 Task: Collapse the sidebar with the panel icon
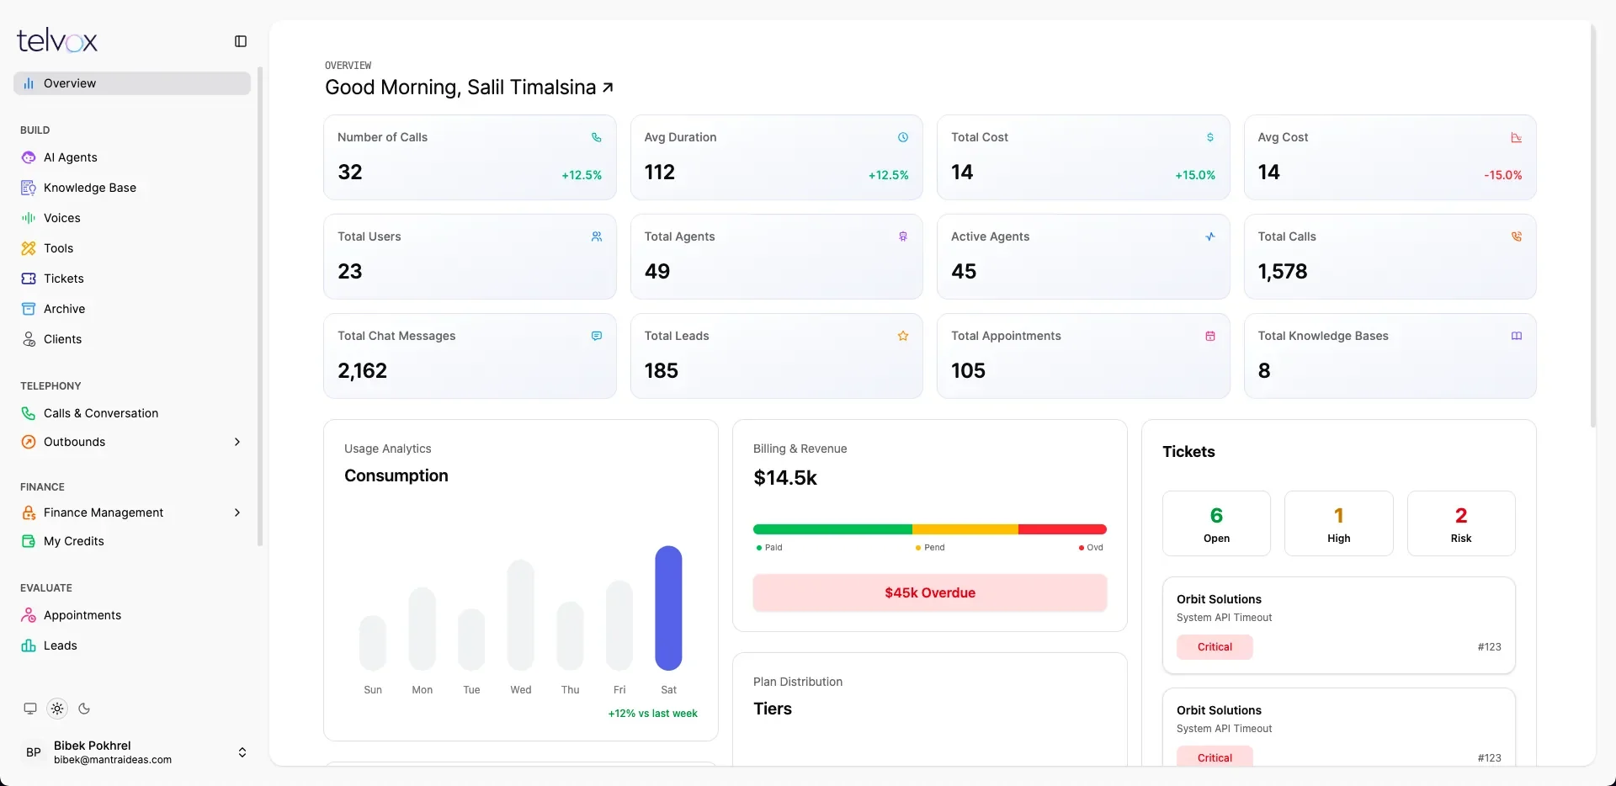[x=241, y=41]
